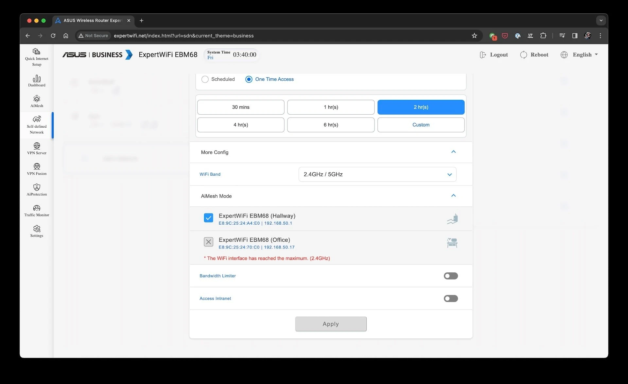
Task: Open the tab search dropdown arrow
Action: (x=601, y=20)
